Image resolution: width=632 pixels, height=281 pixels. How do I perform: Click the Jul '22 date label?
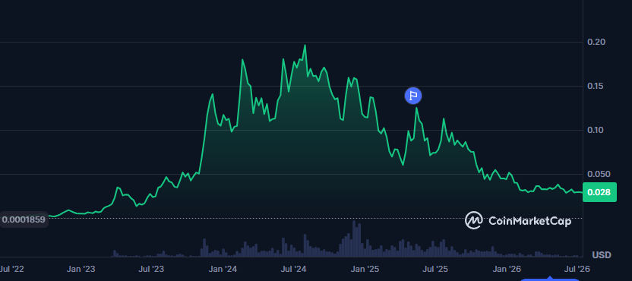(x=11, y=269)
